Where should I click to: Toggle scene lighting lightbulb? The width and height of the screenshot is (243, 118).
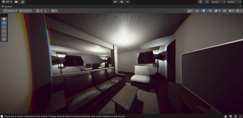[x=204, y=11]
